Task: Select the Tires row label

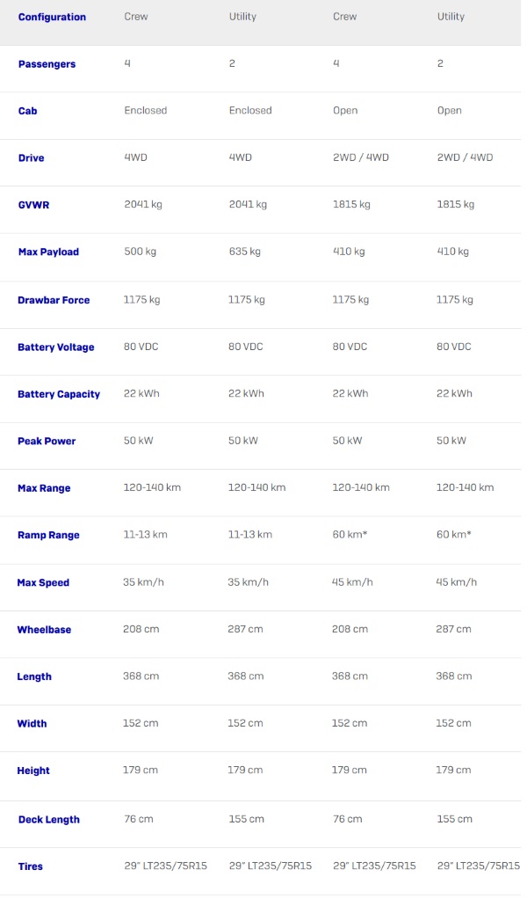Action: click(31, 866)
